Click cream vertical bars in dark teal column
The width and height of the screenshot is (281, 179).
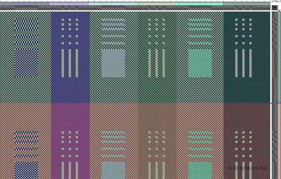pyautogui.click(x=244, y=63)
